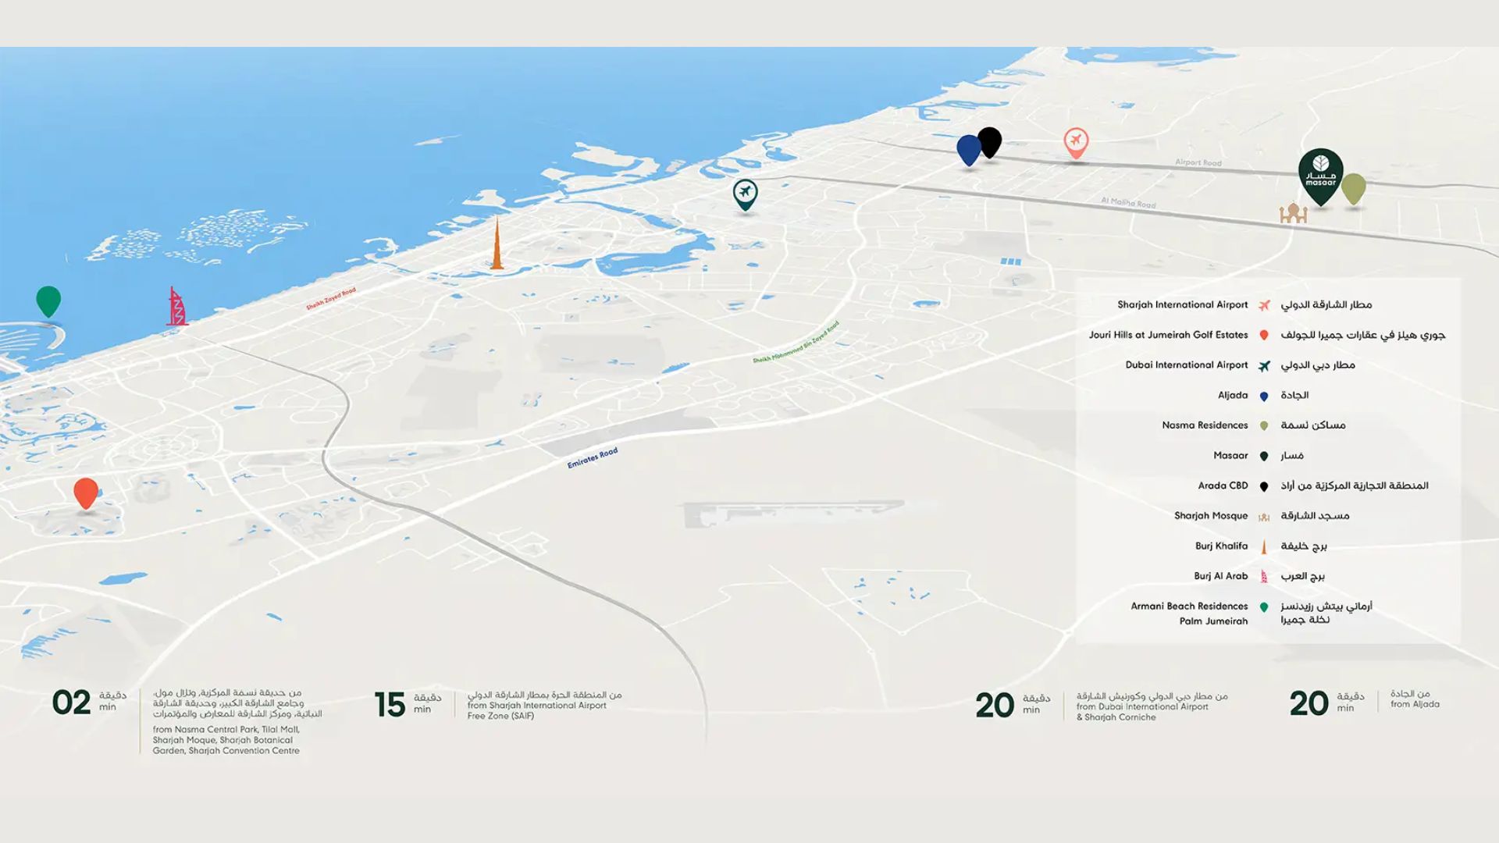Screen dimensions: 1499x843
Task: Select Sharjah International Airport in the legend
Action: pyautogui.click(x=1182, y=305)
